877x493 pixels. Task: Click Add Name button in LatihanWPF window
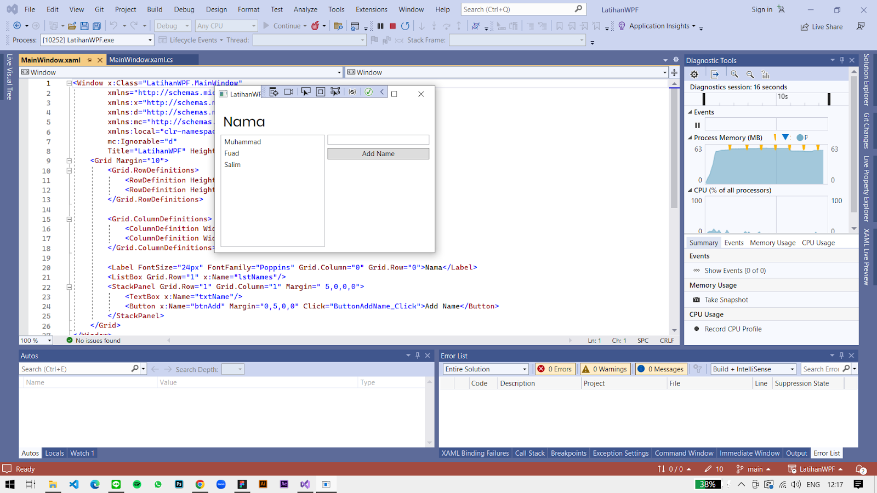click(x=378, y=154)
